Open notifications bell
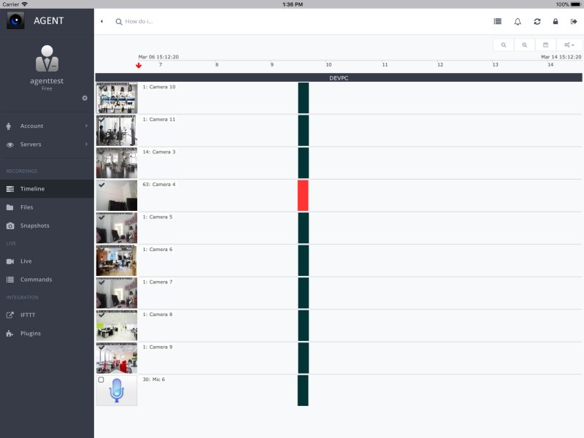Screen dimensions: 584x438 click(x=518, y=22)
